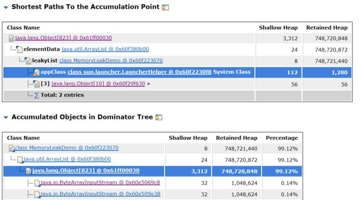363x200 pixels.
Task: Open the second java.io.ByteArrayInputStream @ 0x60e509e38 link
Action: (100, 194)
